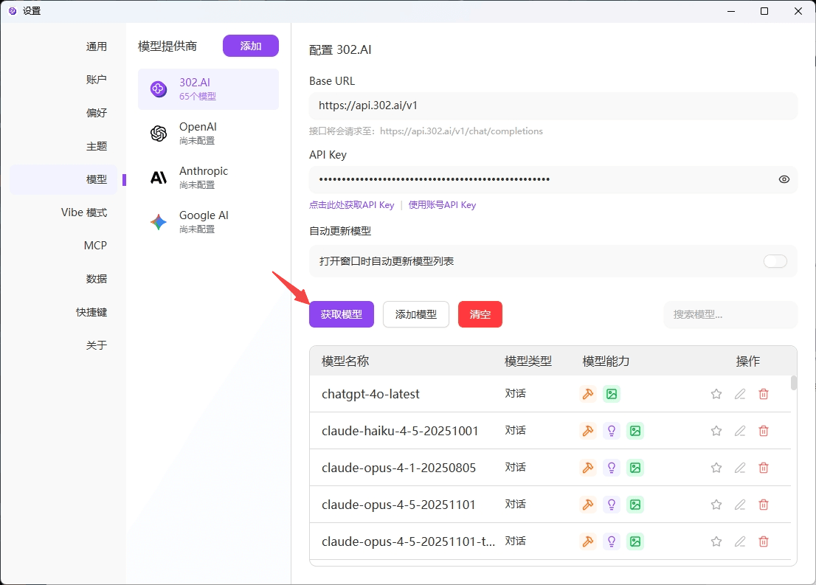Click the 添加模型 button
Viewport: 816px width, 585px height.
point(416,314)
